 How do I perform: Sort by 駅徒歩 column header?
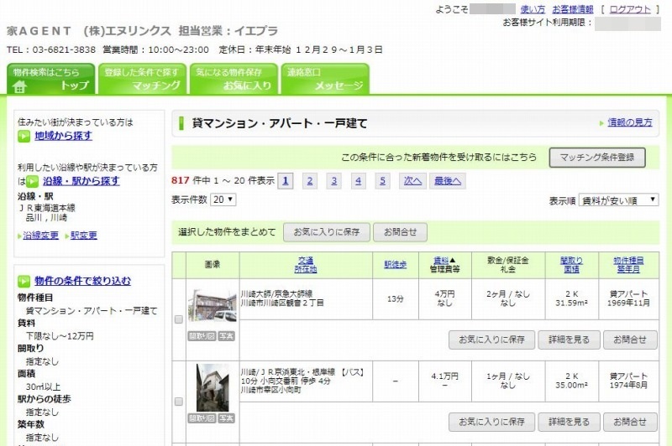(395, 265)
